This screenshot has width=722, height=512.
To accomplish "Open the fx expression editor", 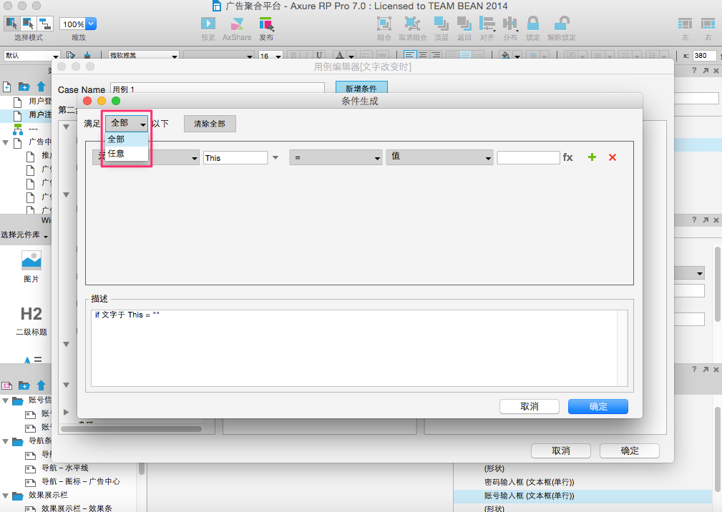I will click(x=568, y=157).
